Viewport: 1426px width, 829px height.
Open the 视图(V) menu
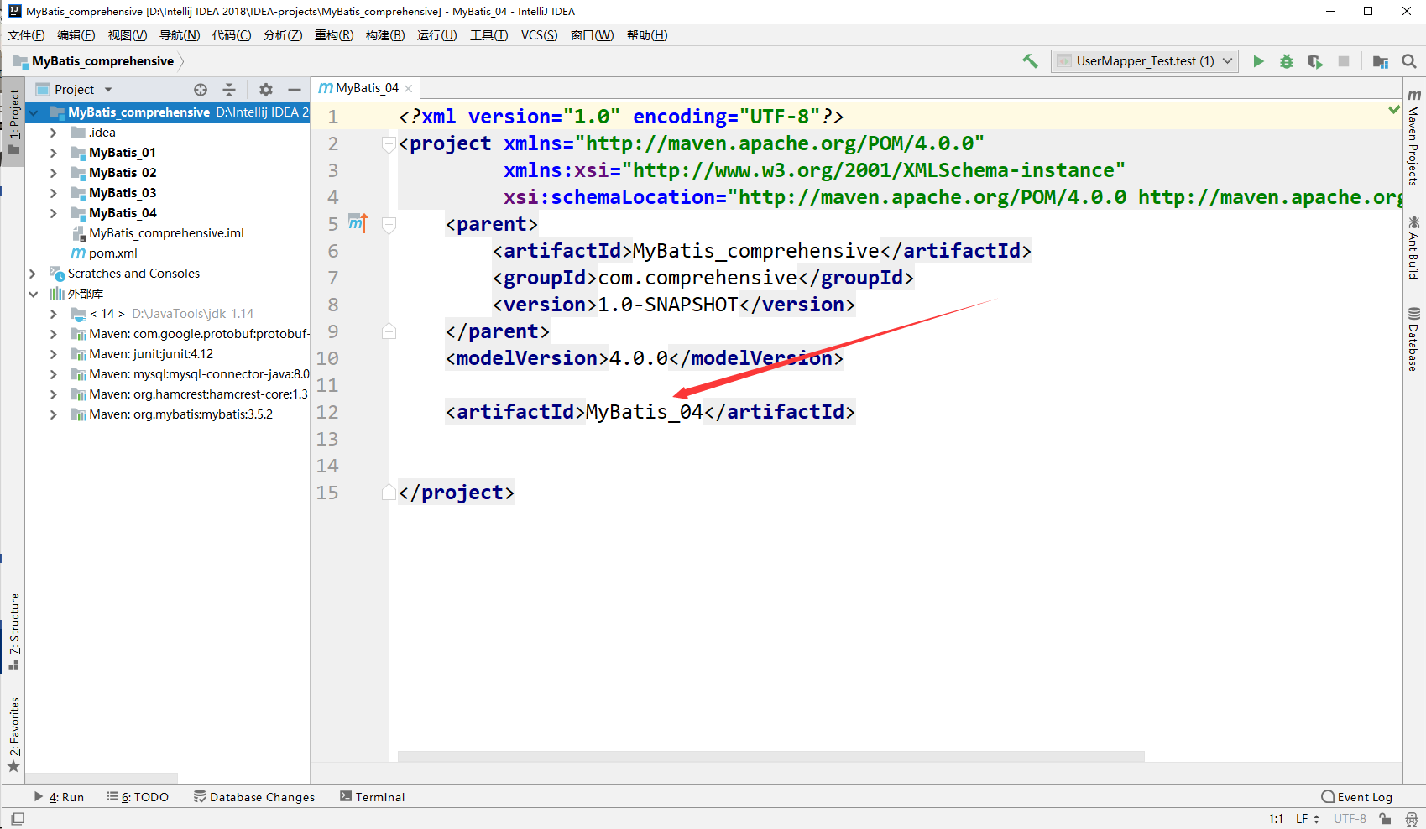128,35
